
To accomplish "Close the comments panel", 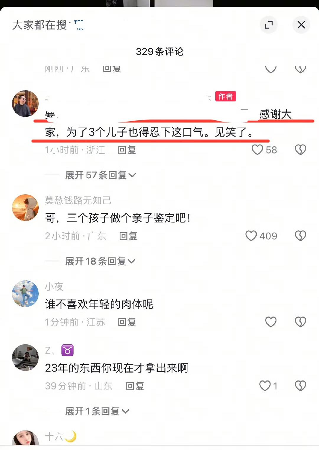I will click(301, 25).
